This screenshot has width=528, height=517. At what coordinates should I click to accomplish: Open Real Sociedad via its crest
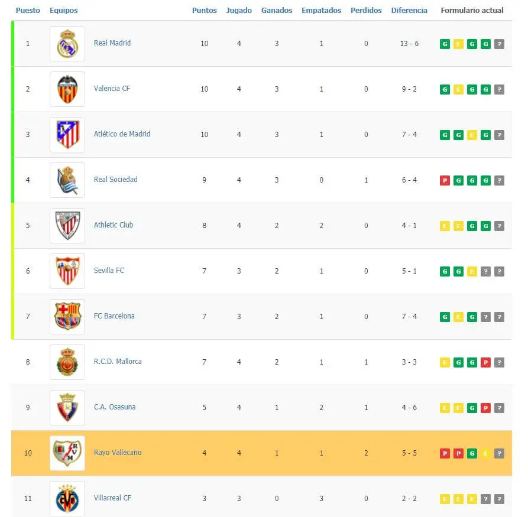click(x=67, y=180)
